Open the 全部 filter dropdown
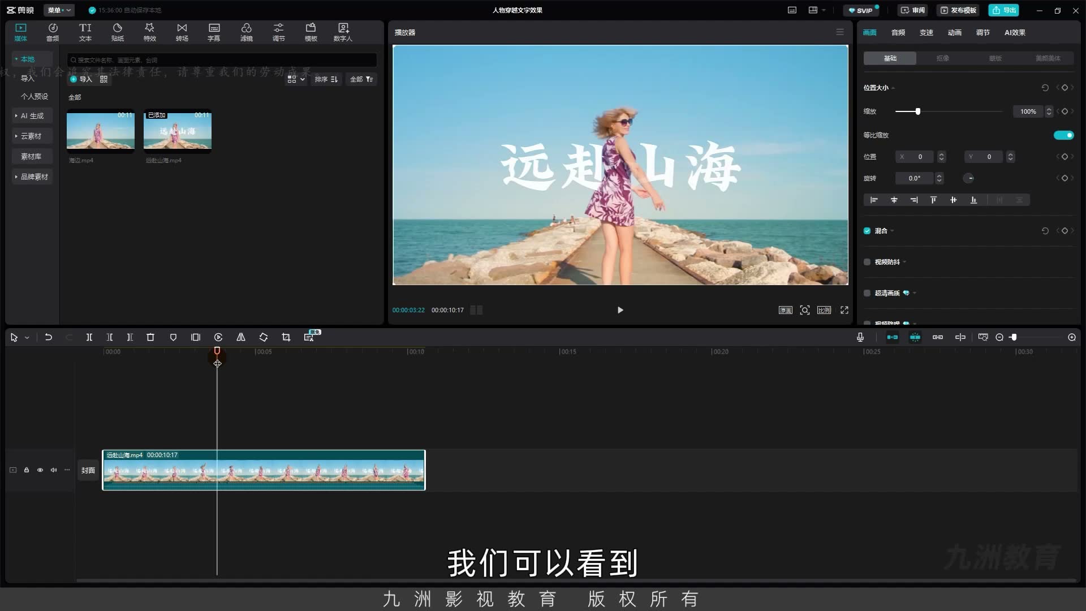Viewport: 1086px width, 611px height. pyautogui.click(x=361, y=79)
